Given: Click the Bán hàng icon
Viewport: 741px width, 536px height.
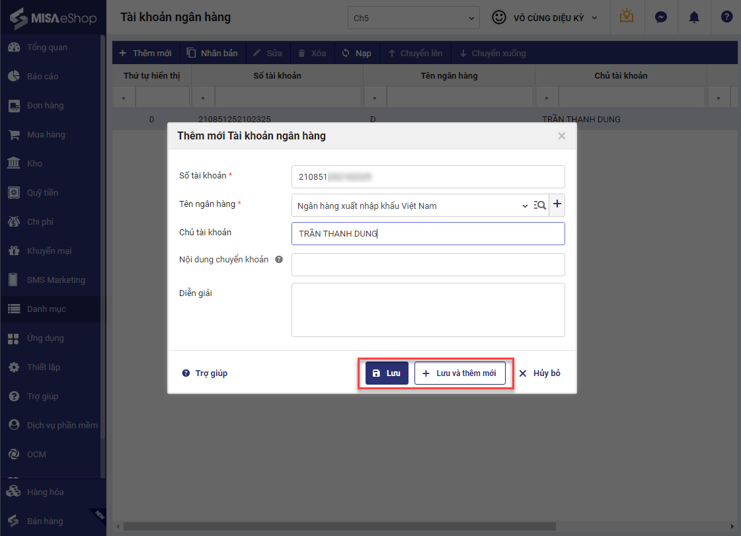Looking at the screenshot, I should [x=13, y=521].
